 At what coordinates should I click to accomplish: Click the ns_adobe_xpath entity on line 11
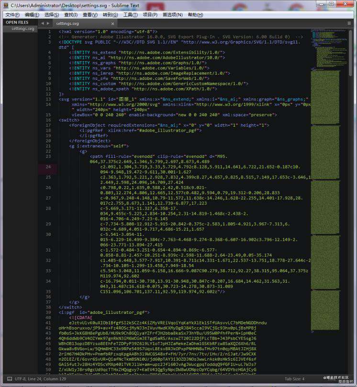click(111, 89)
